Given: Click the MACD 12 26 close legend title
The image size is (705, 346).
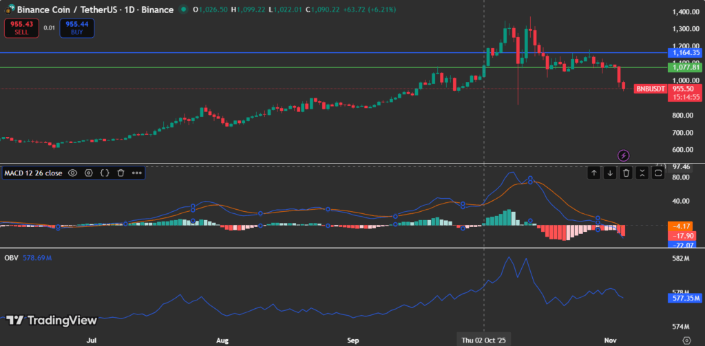Looking at the screenshot, I should 33,173.
